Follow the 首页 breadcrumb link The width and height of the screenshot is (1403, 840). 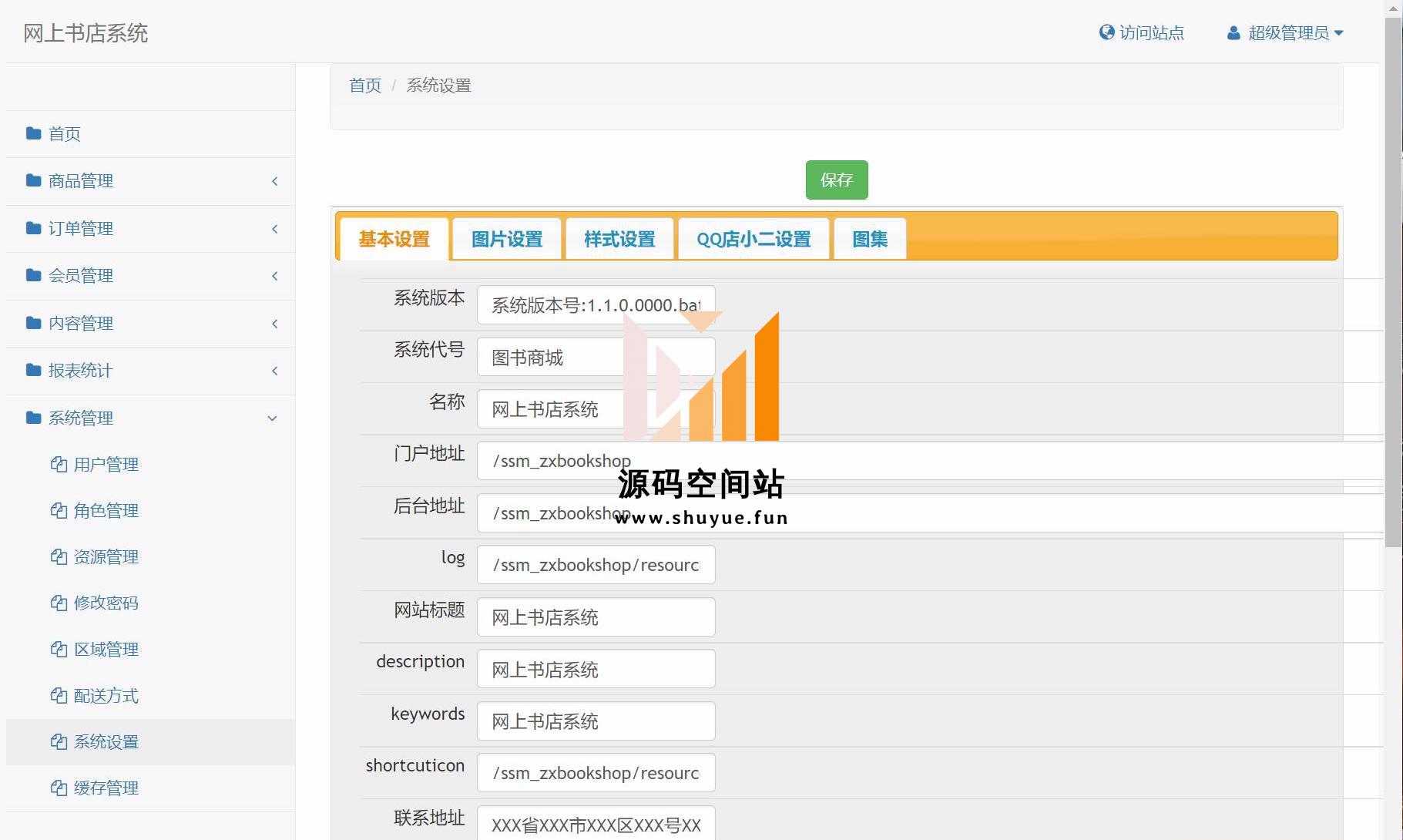364,86
